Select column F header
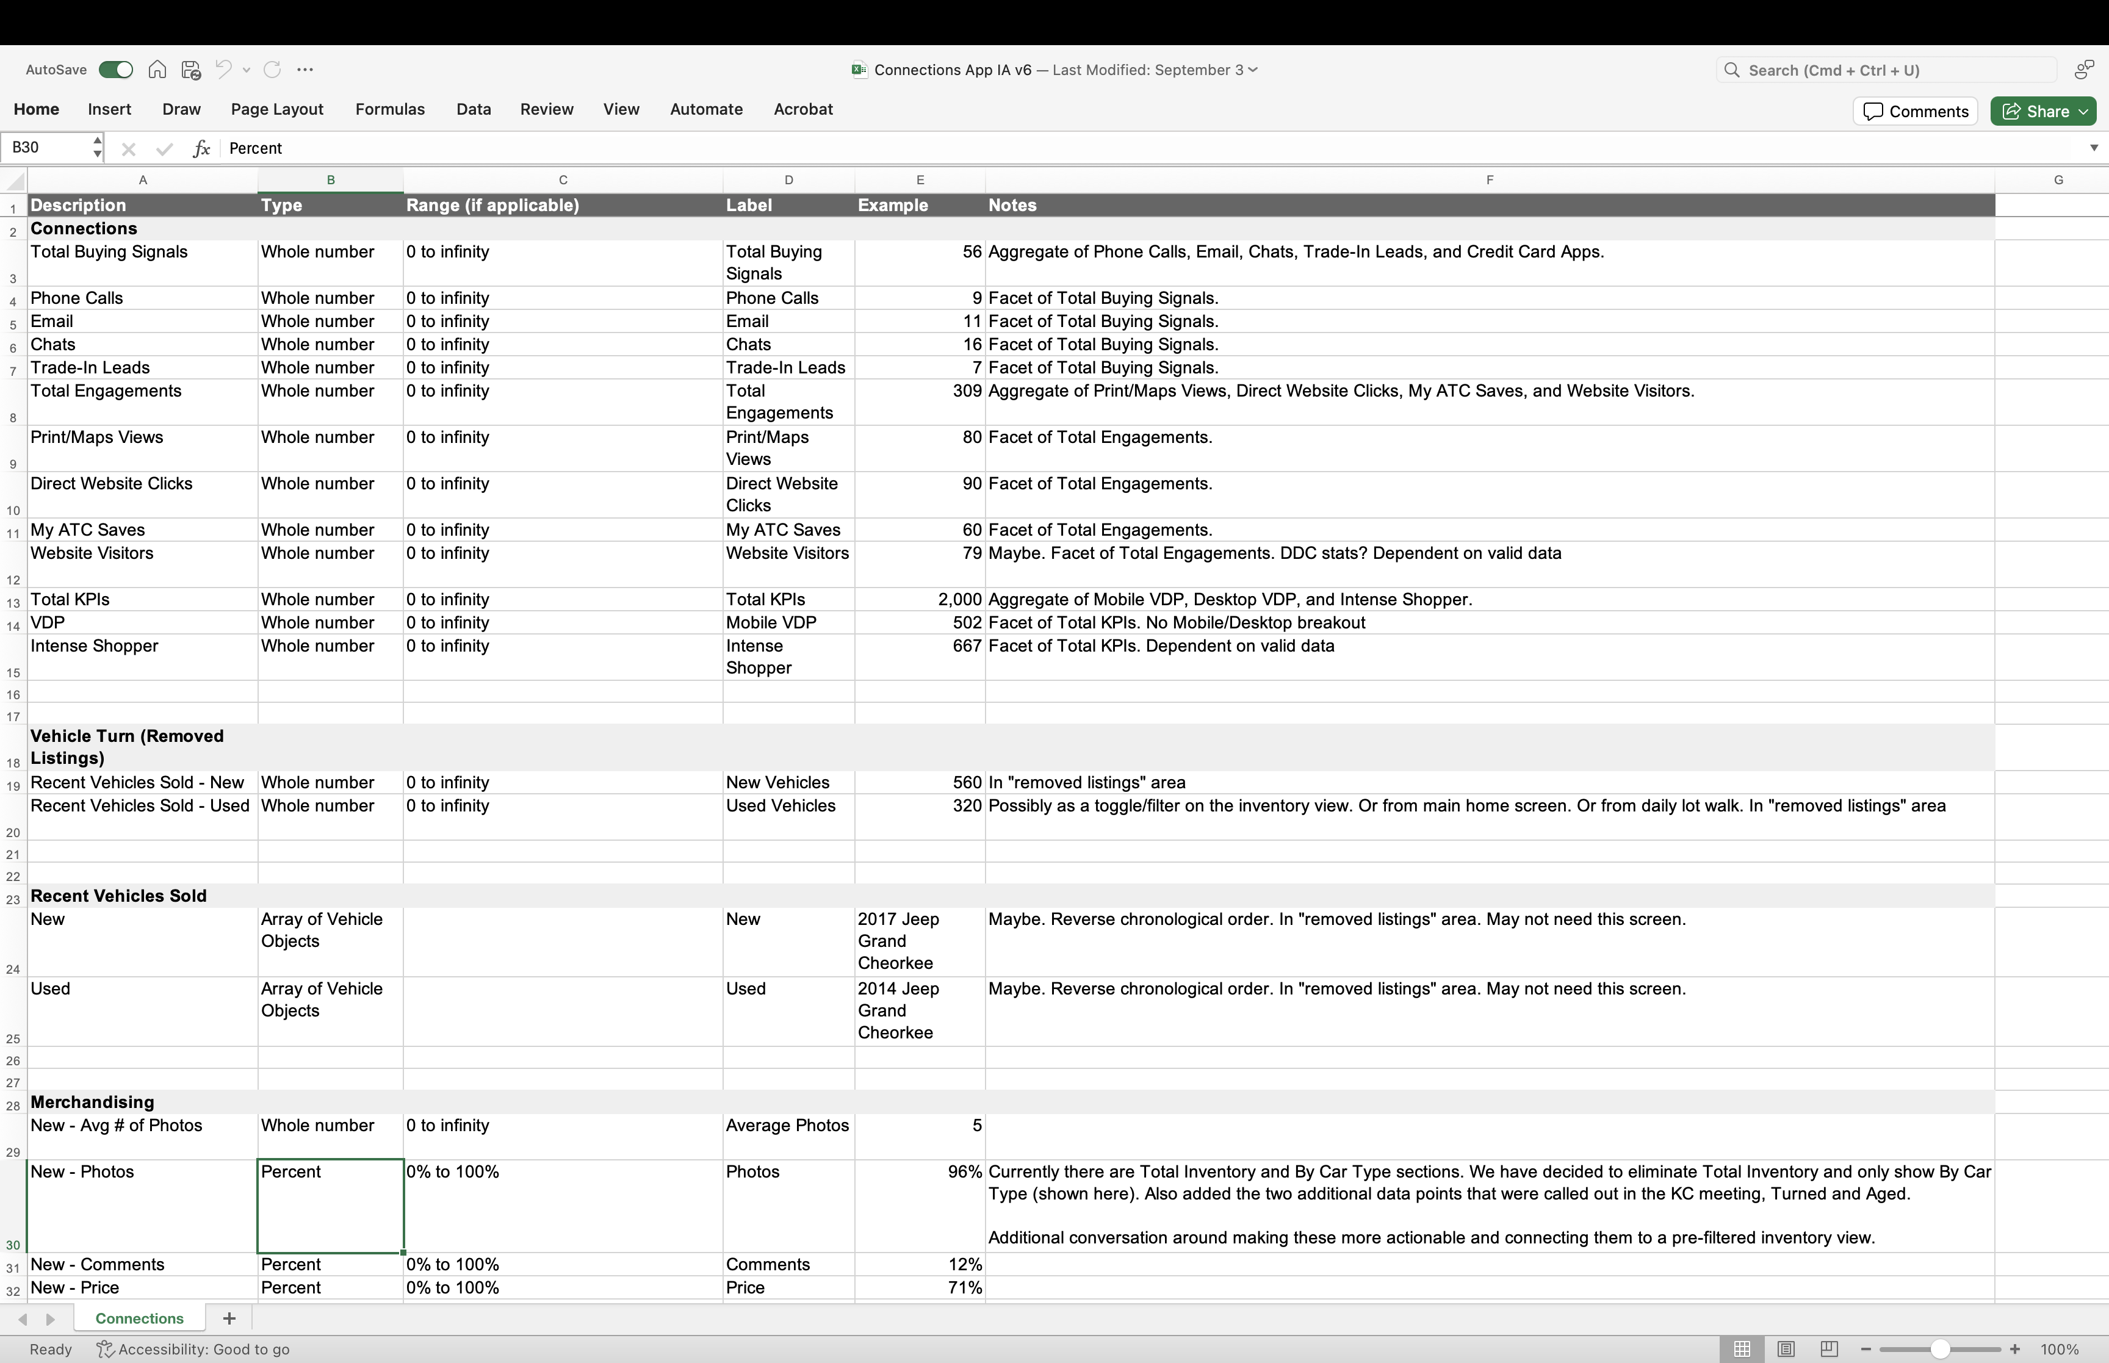Screen dimensions: 2109x1363 (x=1490, y=179)
